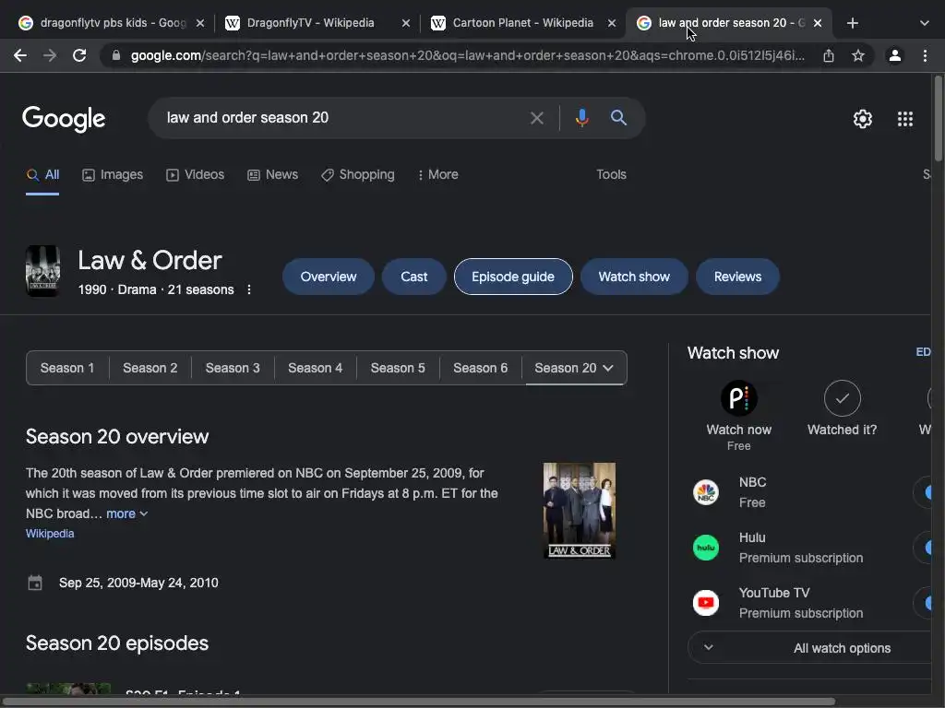Viewport: 945px width, 708px height.
Task: Choose Season 4 in the season selector
Action: (x=316, y=368)
